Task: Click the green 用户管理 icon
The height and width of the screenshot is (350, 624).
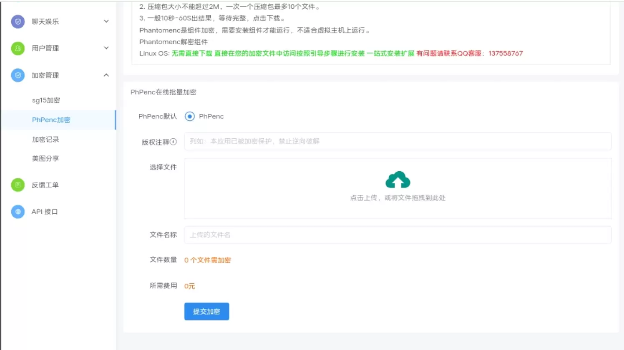Action: pos(18,48)
